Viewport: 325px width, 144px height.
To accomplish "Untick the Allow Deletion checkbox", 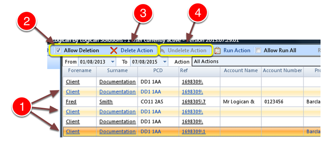I will (x=59, y=51).
